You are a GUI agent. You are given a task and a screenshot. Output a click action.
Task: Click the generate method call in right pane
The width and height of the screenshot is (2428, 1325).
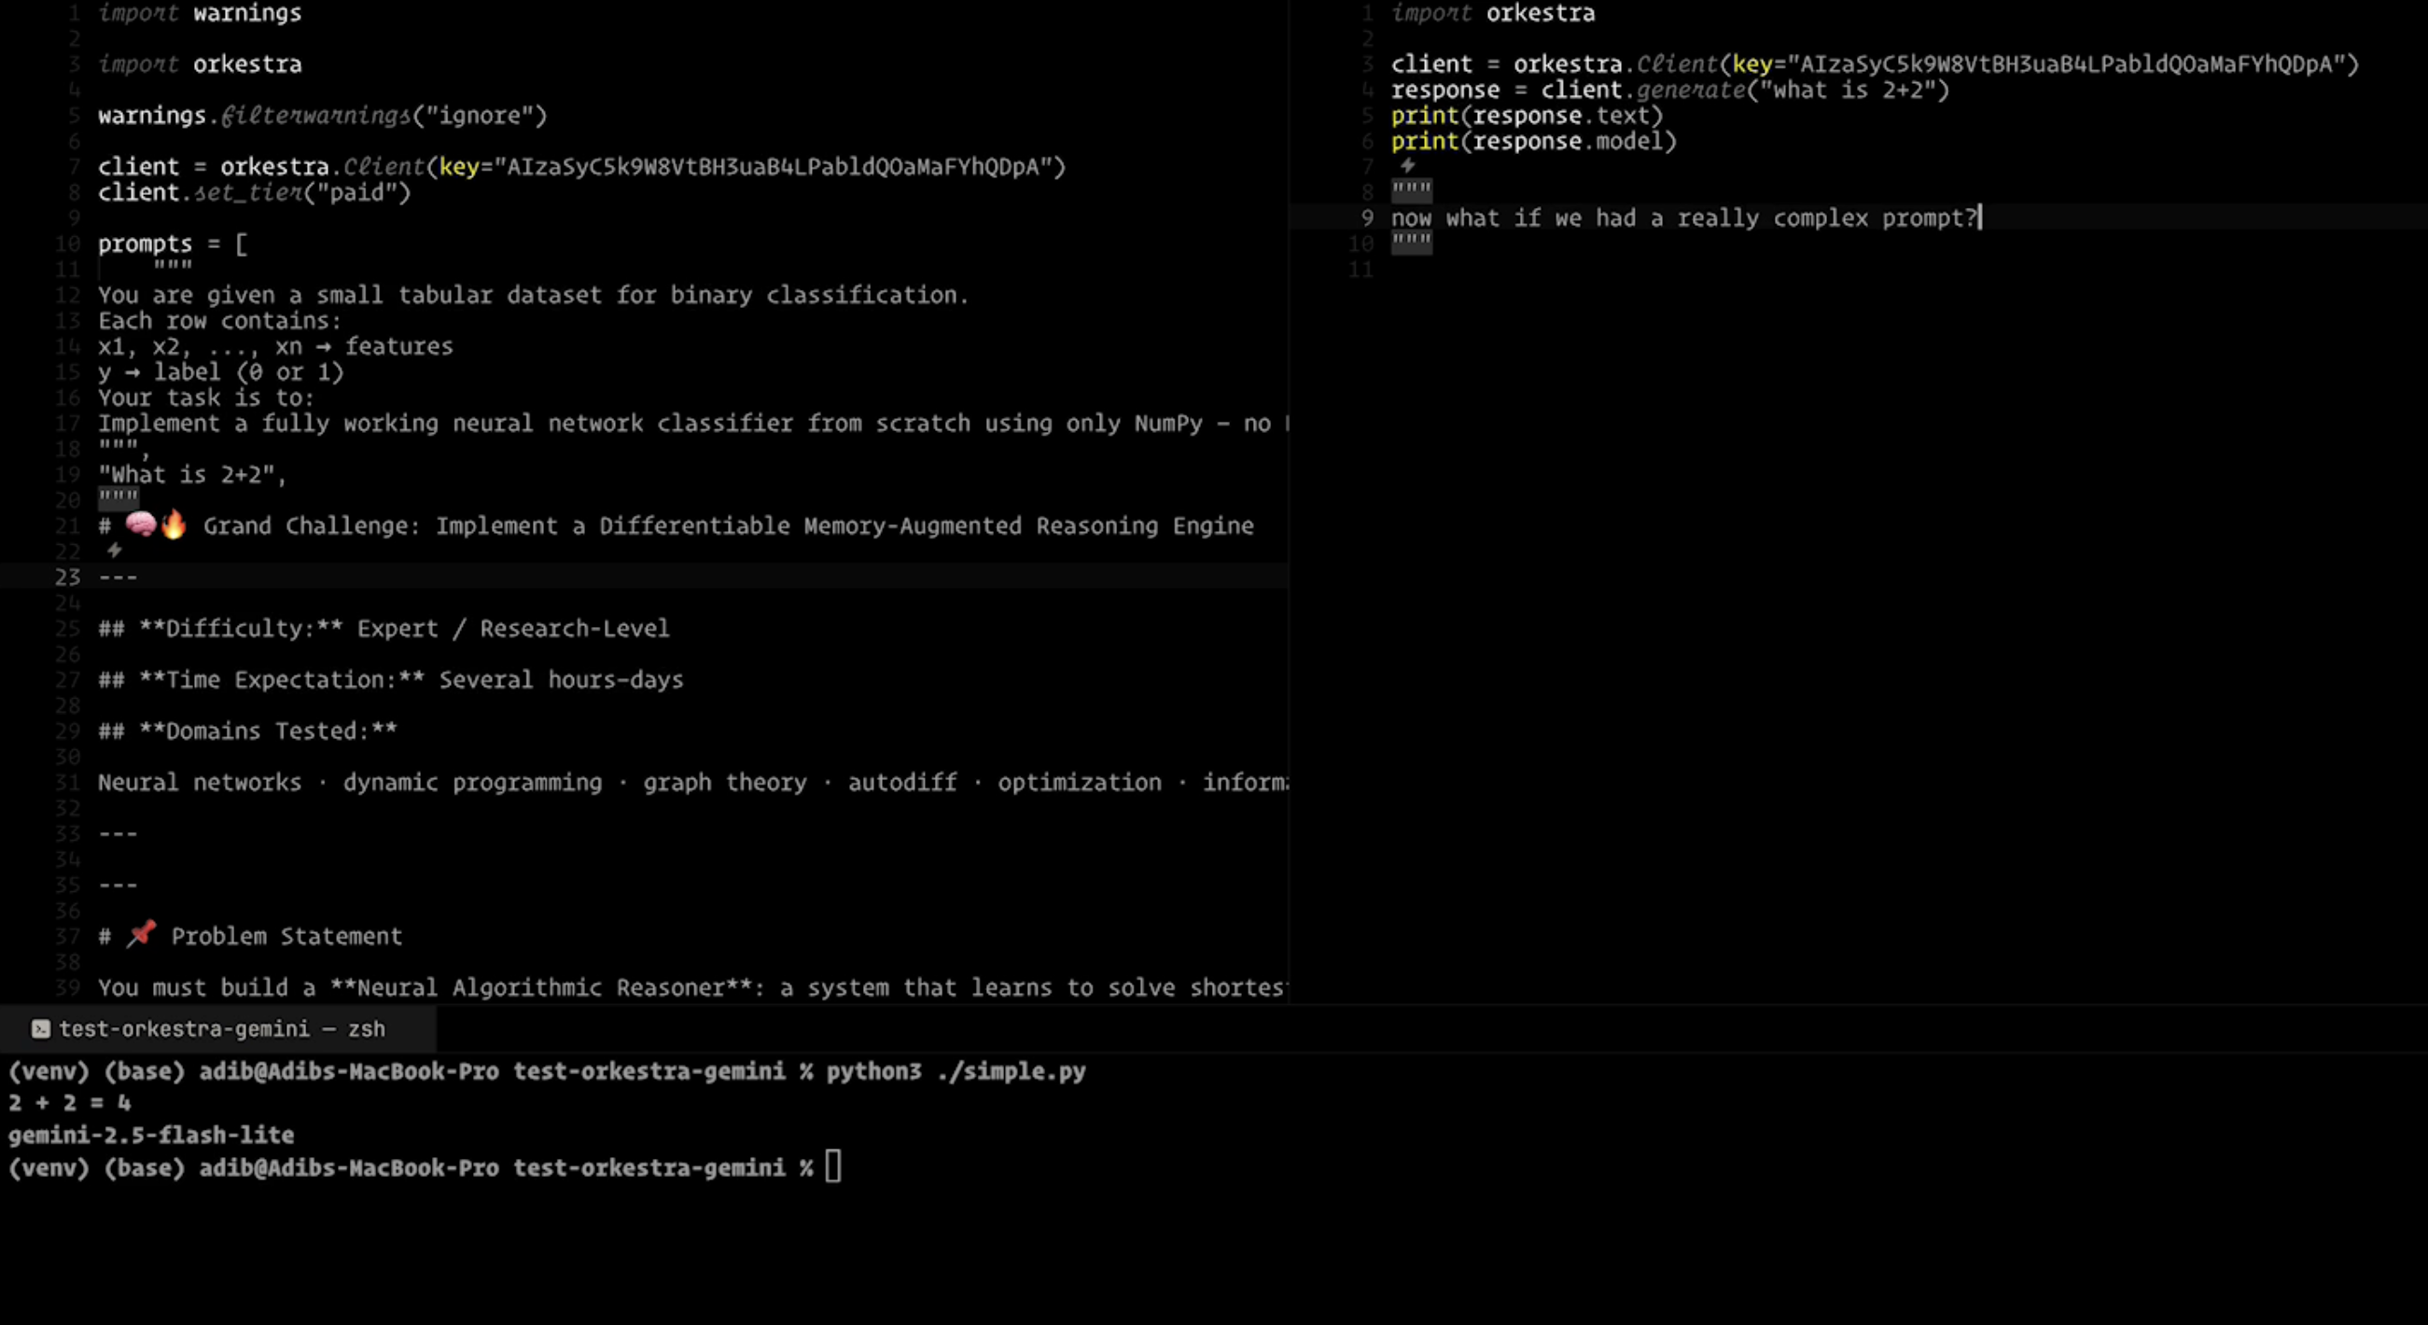(x=1691, y=90)
